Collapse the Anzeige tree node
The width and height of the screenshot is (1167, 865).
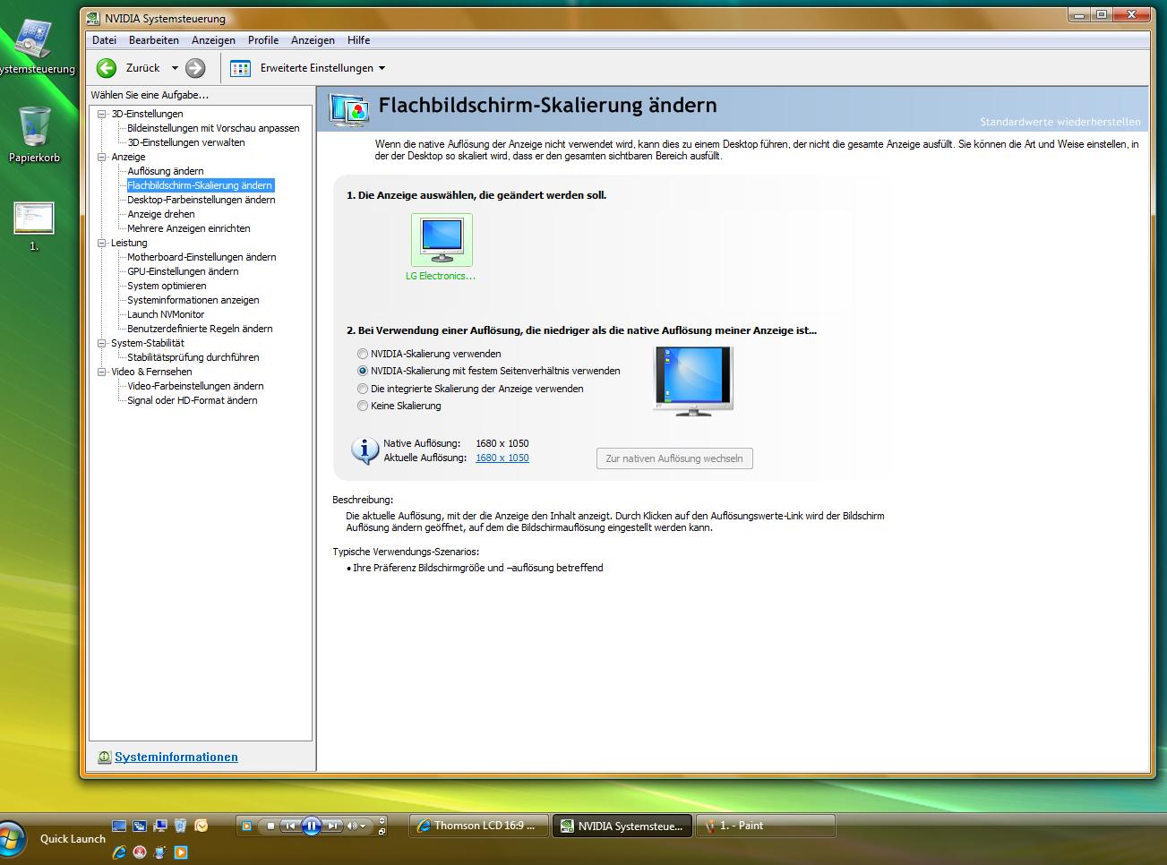(102, 157)
